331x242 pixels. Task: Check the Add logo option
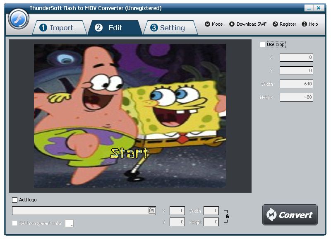coord(14,200)
